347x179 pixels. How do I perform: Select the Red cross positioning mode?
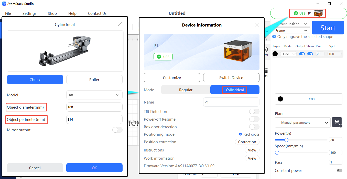click(240, 134)
